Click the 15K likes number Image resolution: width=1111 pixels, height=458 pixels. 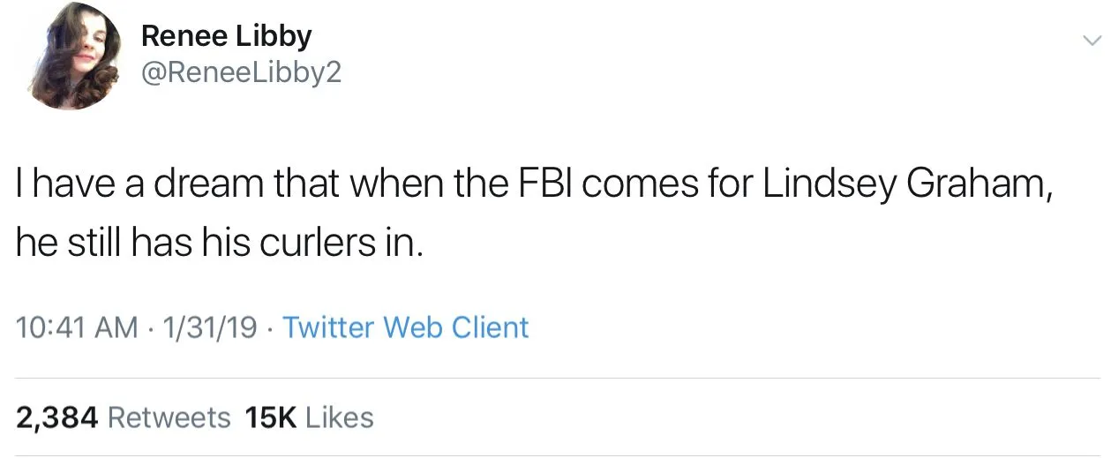(270, 417)
